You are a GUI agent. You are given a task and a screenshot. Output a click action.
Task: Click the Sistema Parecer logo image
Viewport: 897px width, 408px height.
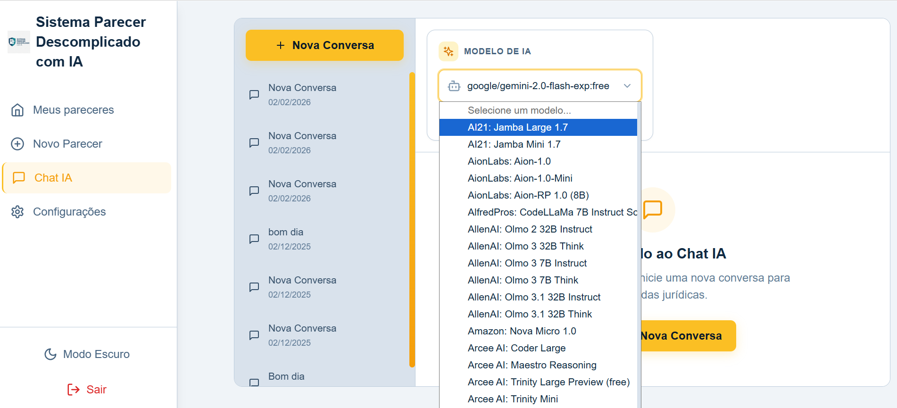click(x=19, y=42)
